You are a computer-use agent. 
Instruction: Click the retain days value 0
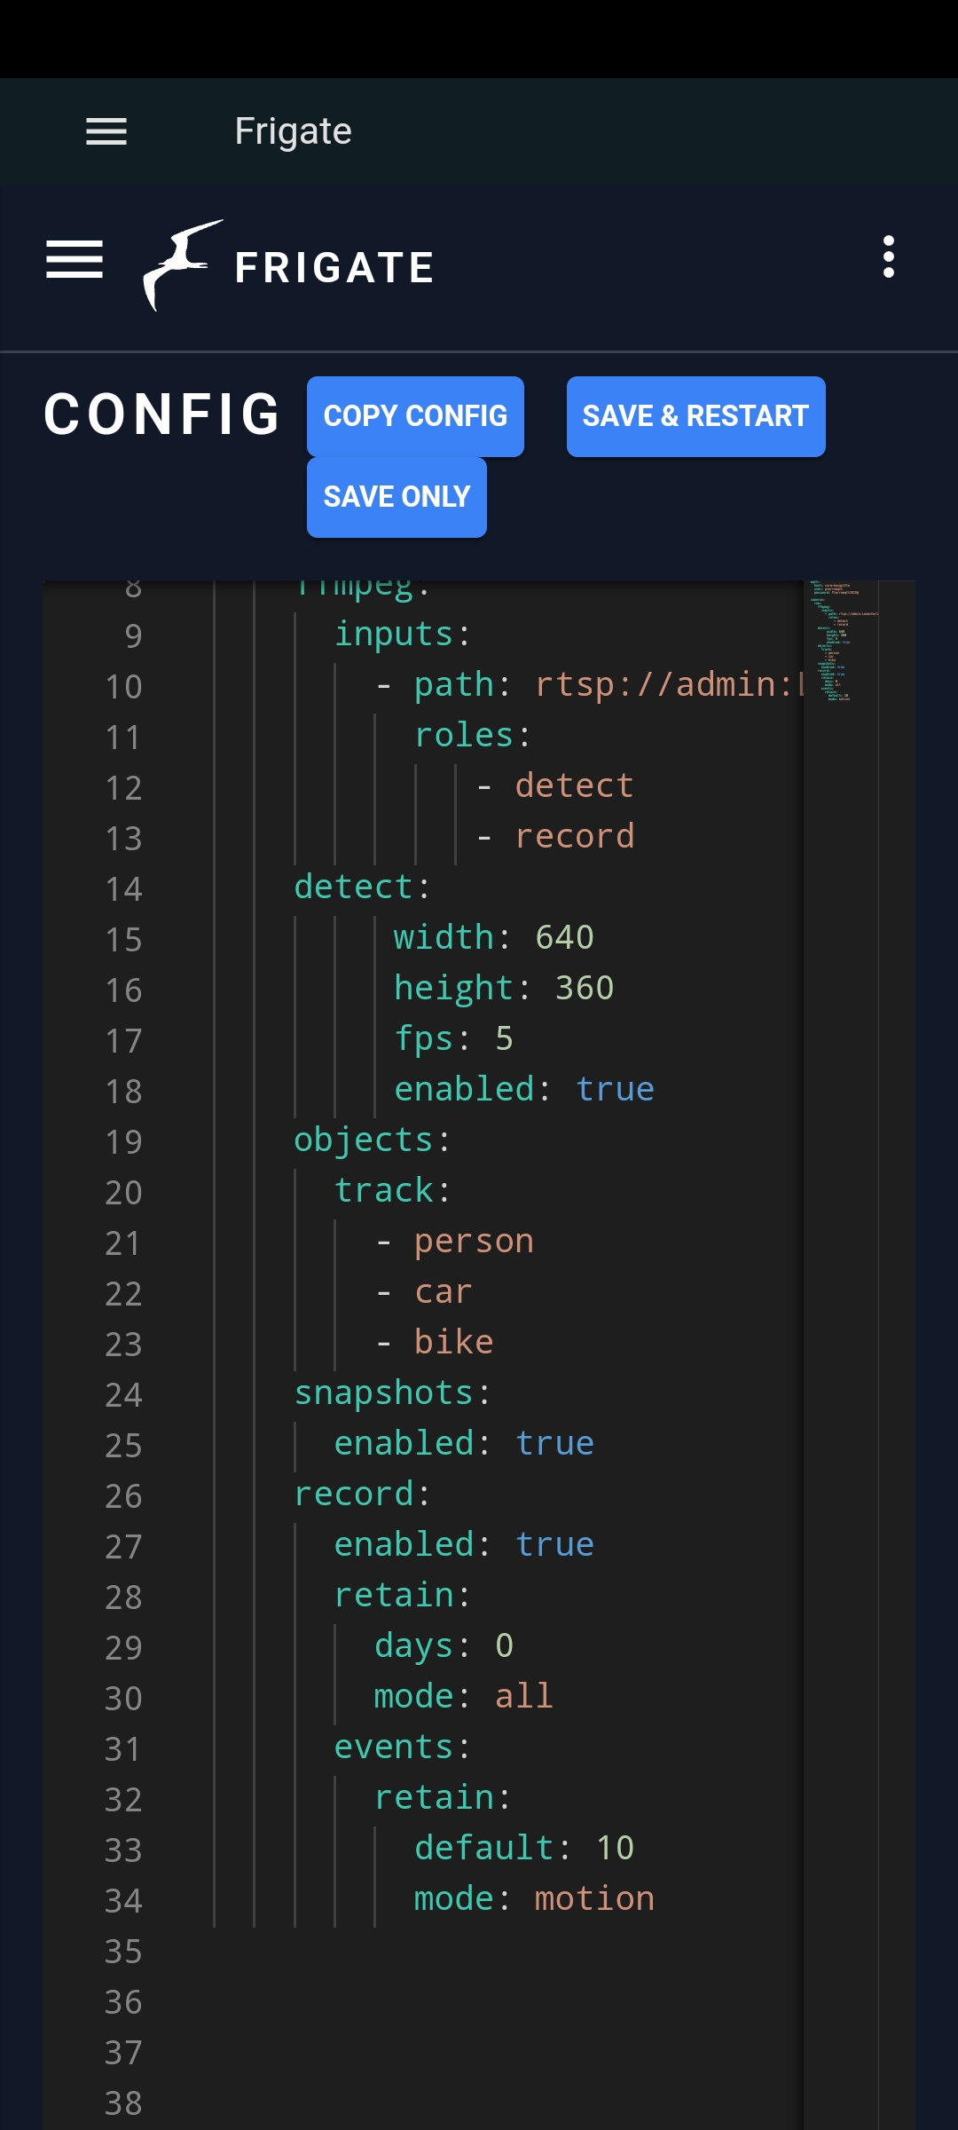504,1645
